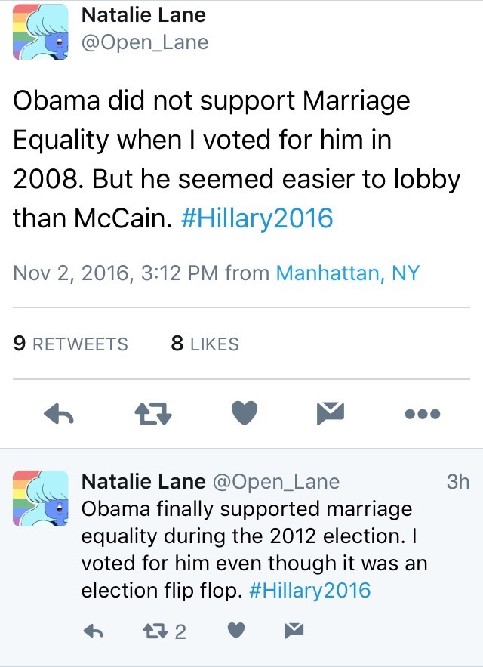This screenshot has width=483, height=667.
Task: Open the Manhattan, NY location link
Action: (x=347, y=273)
